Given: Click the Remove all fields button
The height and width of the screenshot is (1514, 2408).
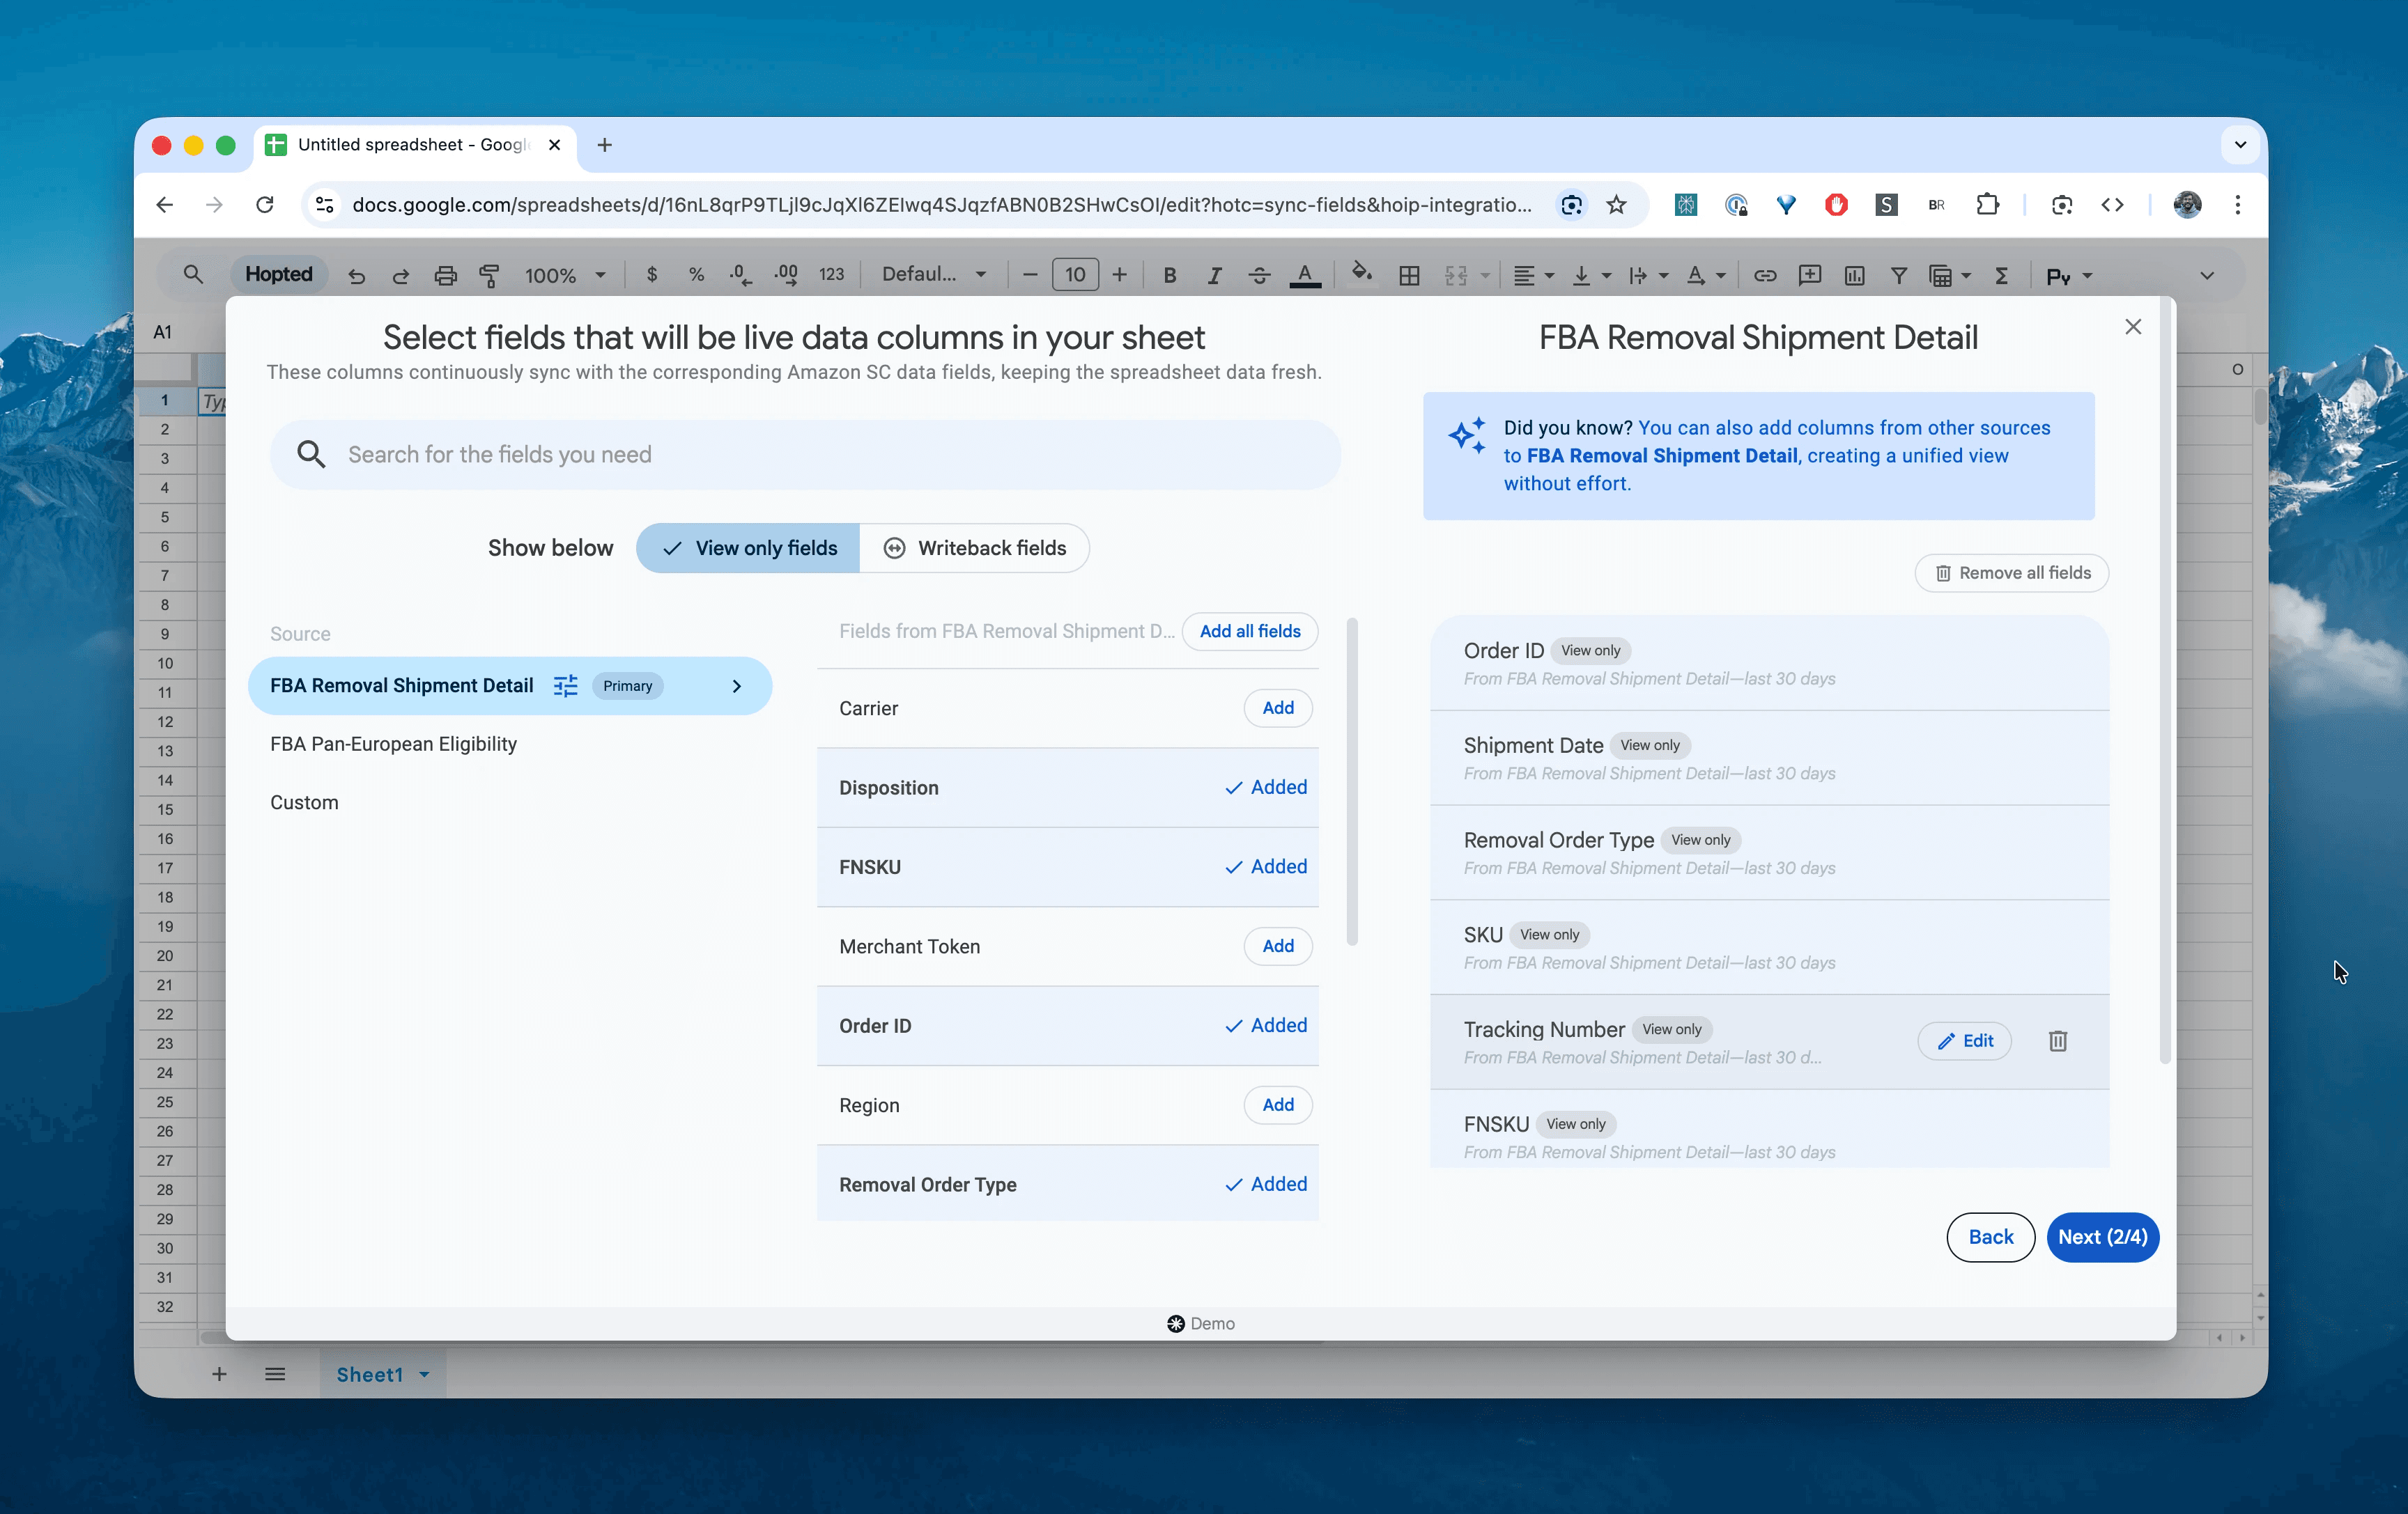Looking at the screenshot, I should (x=2012, y=572).
